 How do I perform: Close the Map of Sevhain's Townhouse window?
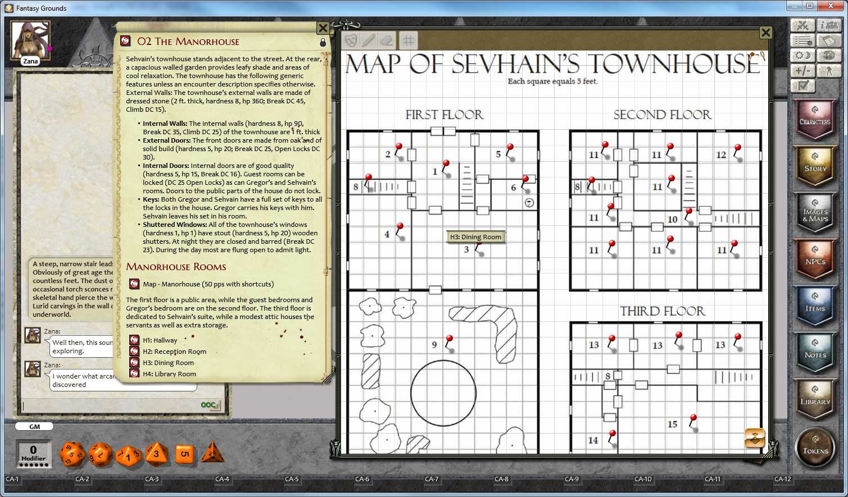(x=765, y=33)
